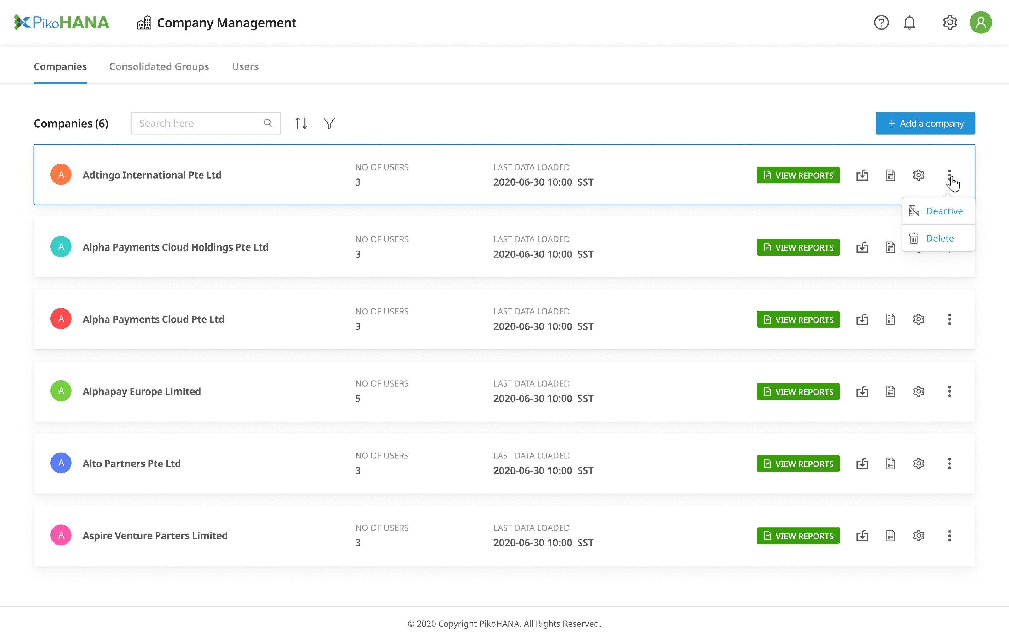Click data load icon for Adtingo International

[862, 175]
